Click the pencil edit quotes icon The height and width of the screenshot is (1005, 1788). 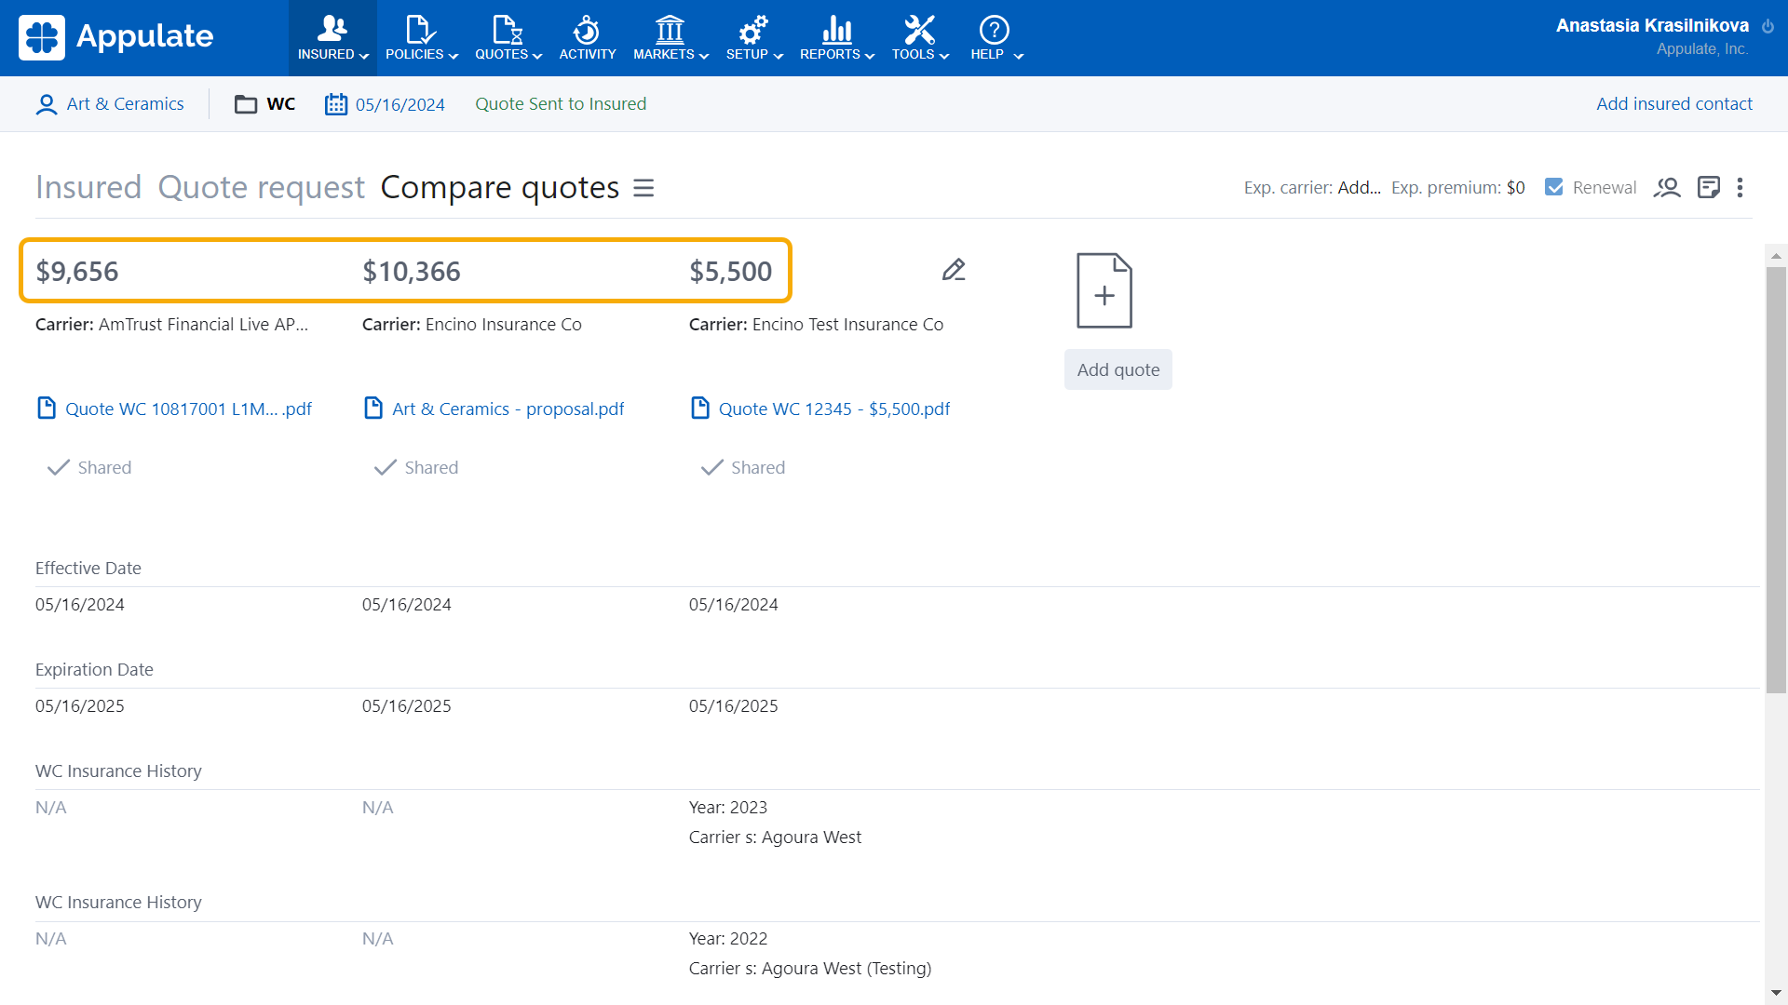(x=953, y=270)
